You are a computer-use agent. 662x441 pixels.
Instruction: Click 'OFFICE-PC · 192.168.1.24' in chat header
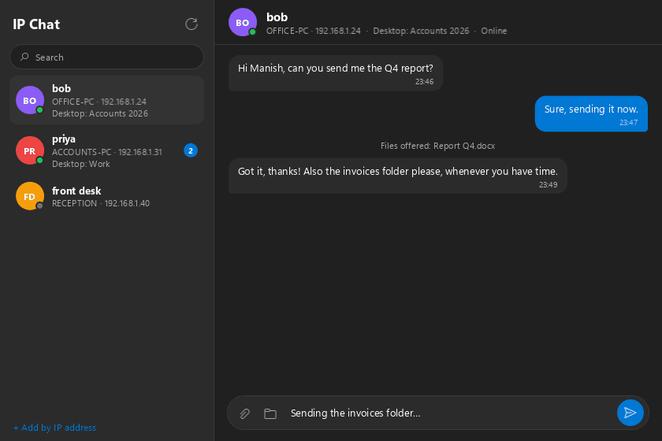pyautogui.click(x=314, y=31)
